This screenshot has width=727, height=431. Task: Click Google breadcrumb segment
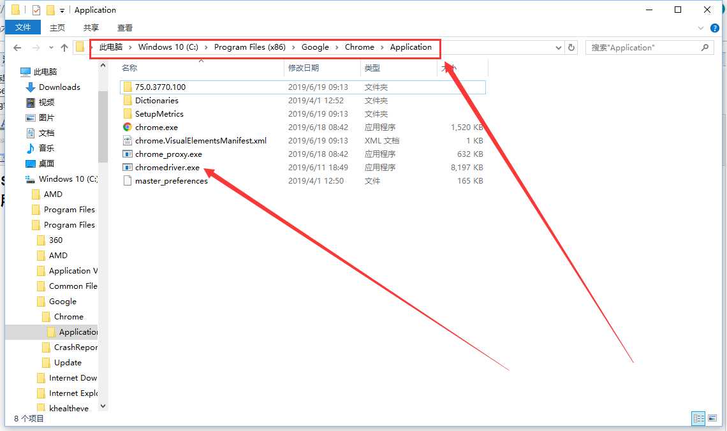(315, 47)
